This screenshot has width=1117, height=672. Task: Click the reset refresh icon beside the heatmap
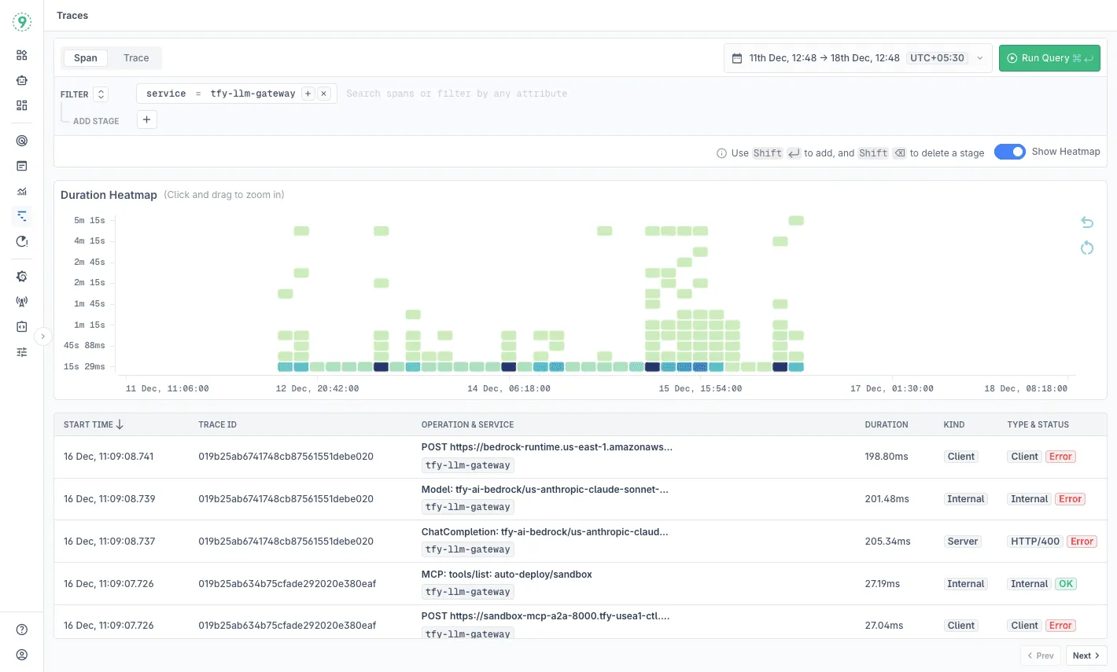tap(1087, 248)
